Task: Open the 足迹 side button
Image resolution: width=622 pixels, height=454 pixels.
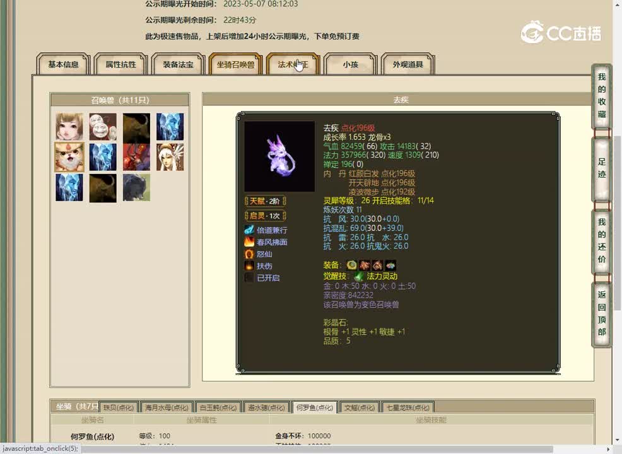Action: [601, 168]
